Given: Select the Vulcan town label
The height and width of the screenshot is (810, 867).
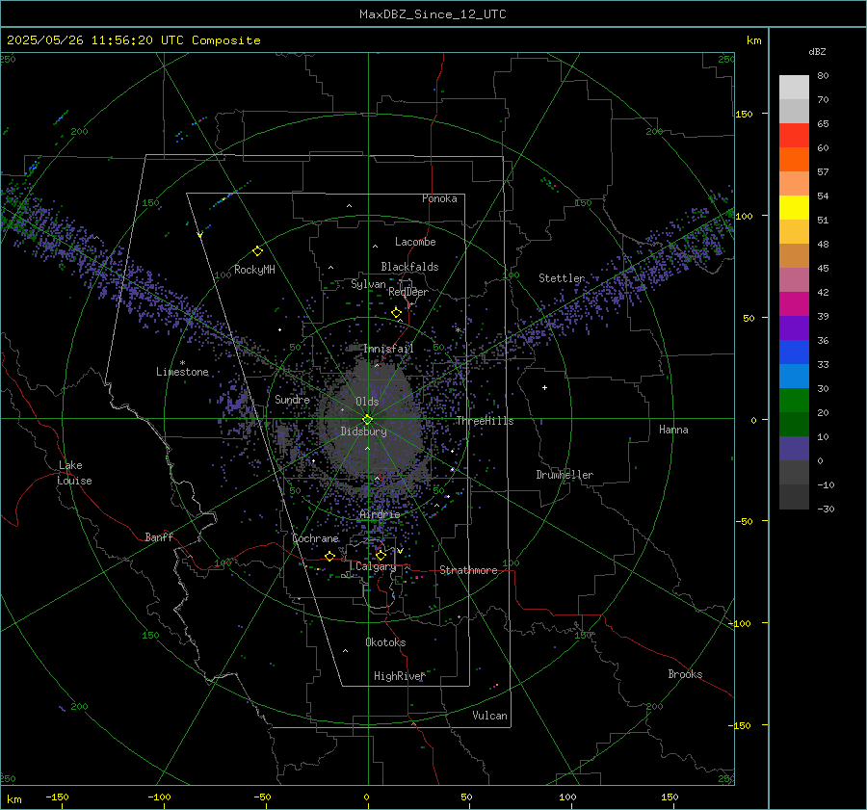Looking at the screenshot, I should coord(490,716).
